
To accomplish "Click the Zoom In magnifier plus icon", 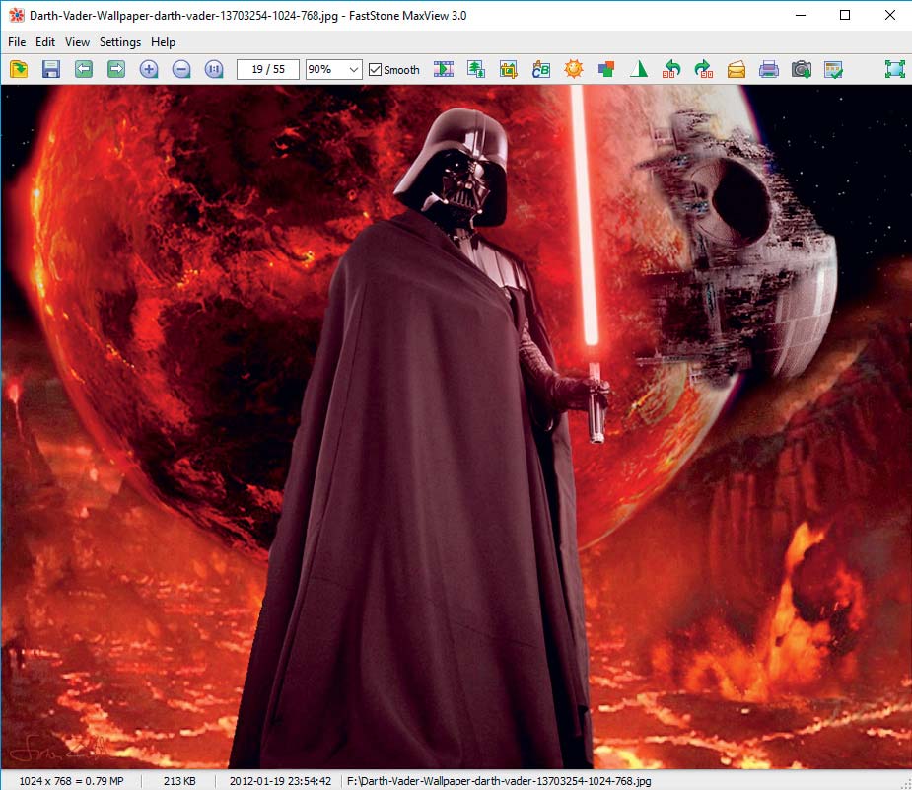I will coord(149,69).
